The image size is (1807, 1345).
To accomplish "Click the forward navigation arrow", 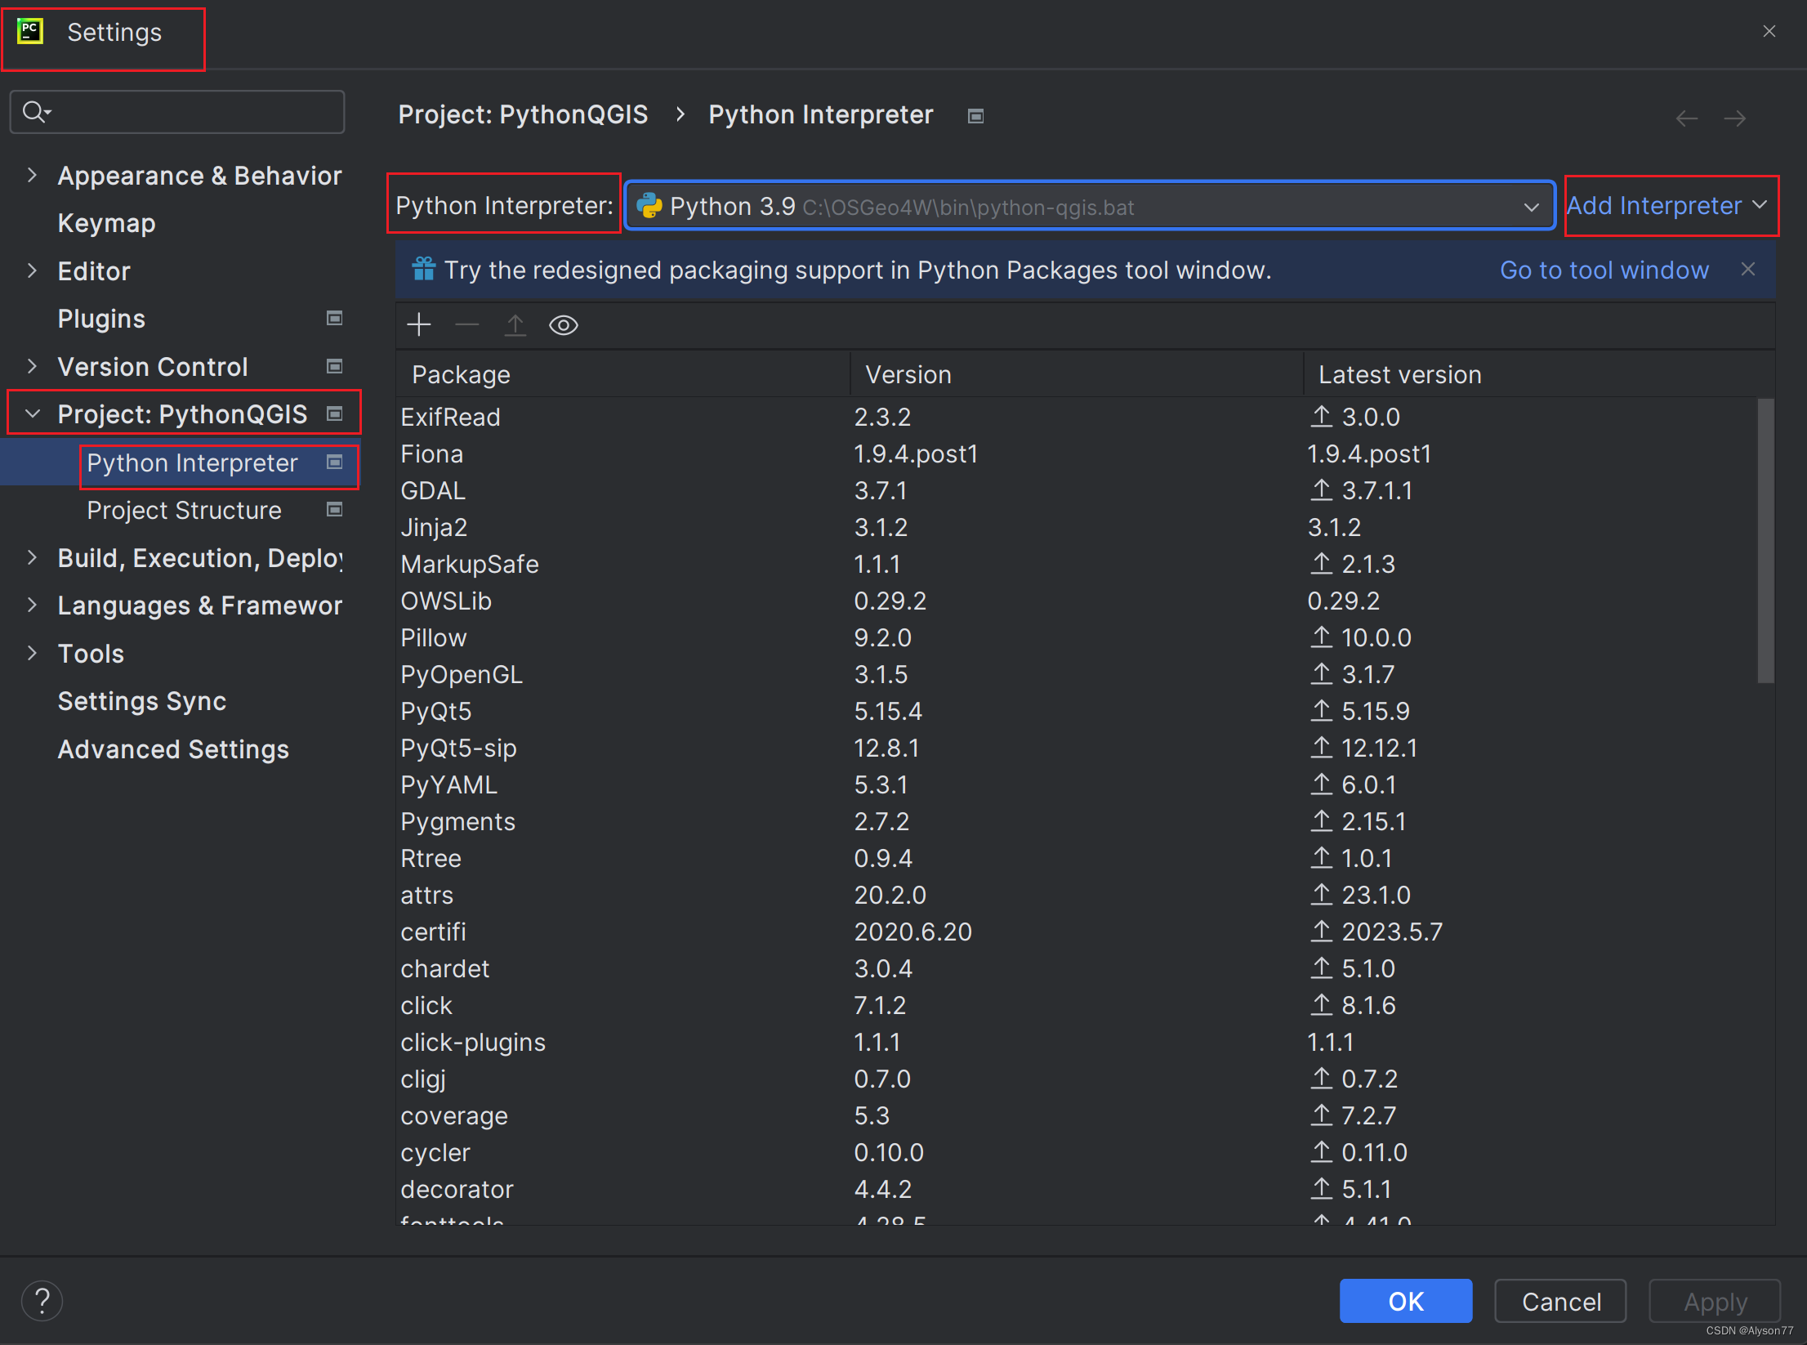I will point(1734,118).
